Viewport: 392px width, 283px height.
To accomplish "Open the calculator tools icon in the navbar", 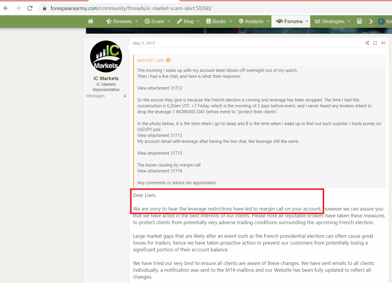I will (359, 21).
